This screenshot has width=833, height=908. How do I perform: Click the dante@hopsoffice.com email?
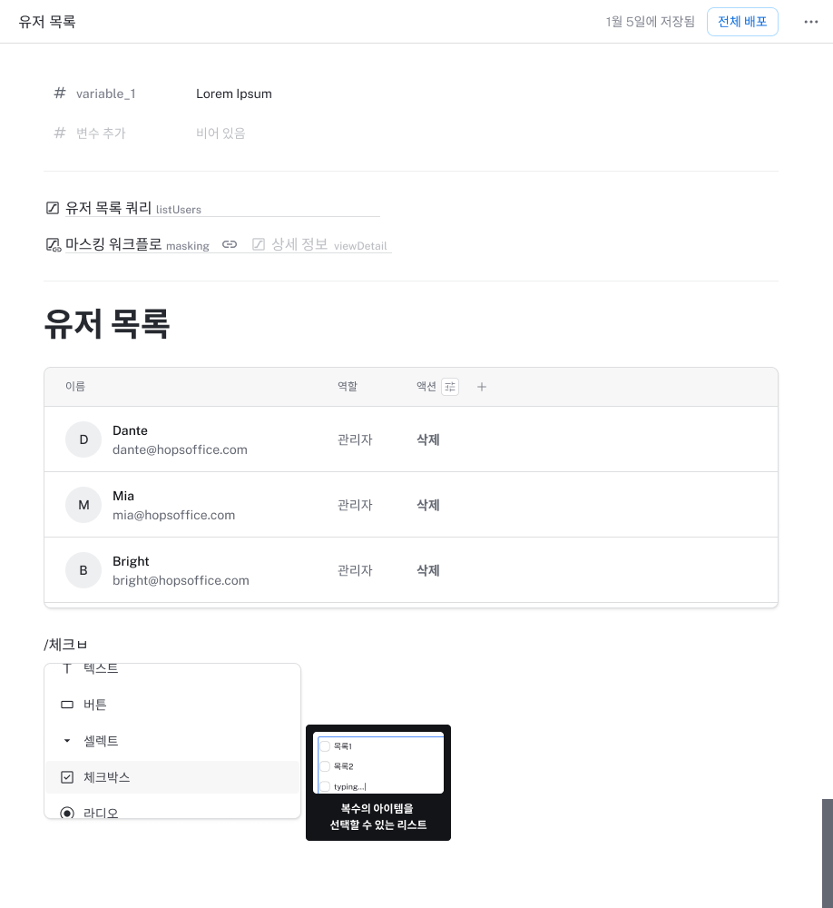pos(180,450)
